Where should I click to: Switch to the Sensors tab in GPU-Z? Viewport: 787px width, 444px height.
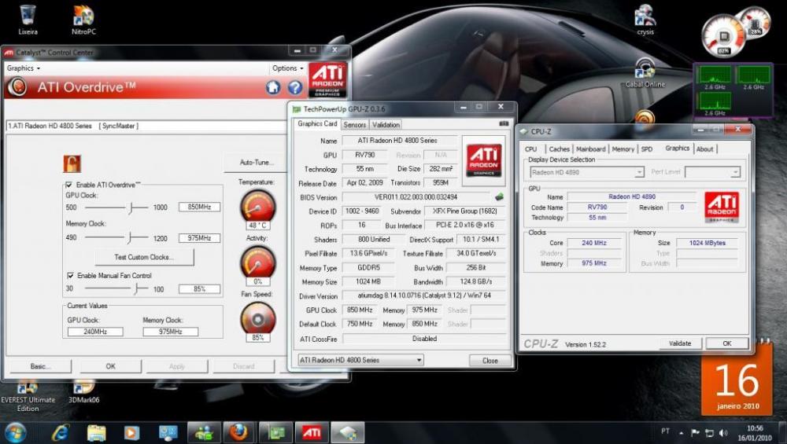(x=355, y=124)
